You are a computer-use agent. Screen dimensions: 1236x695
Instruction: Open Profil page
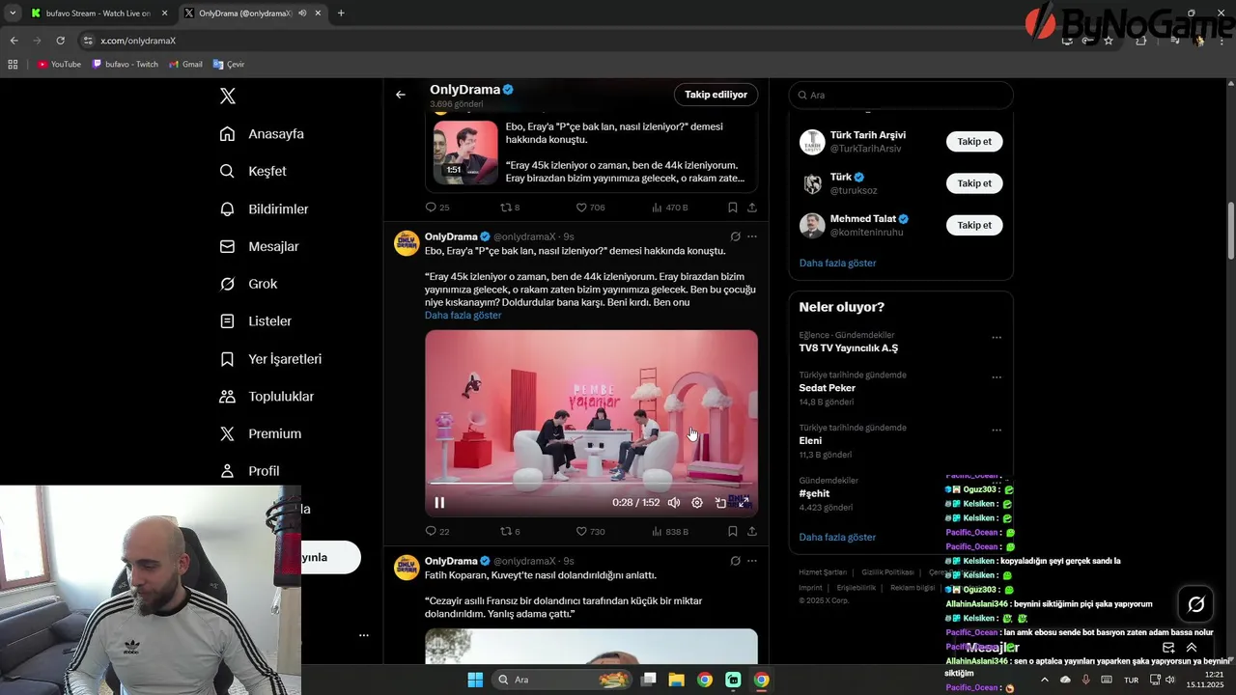[250, 471]
